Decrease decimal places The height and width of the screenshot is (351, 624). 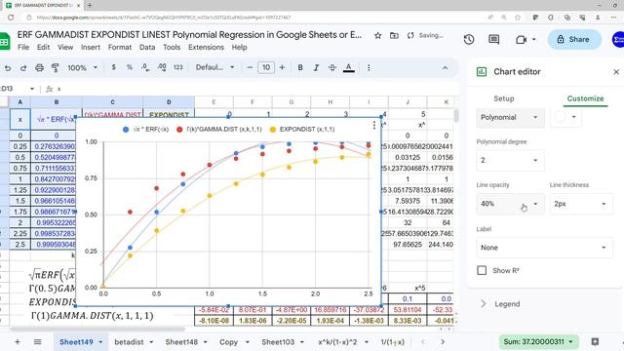(x=145, y=67)
